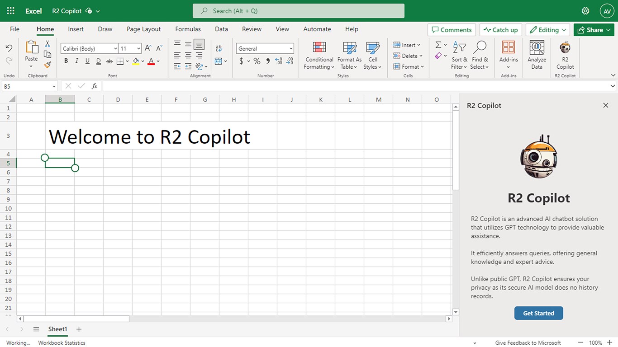The width and height of the screenshot is (618, 347).
Task: Align cell text to the left
Action: pos(177,55)
